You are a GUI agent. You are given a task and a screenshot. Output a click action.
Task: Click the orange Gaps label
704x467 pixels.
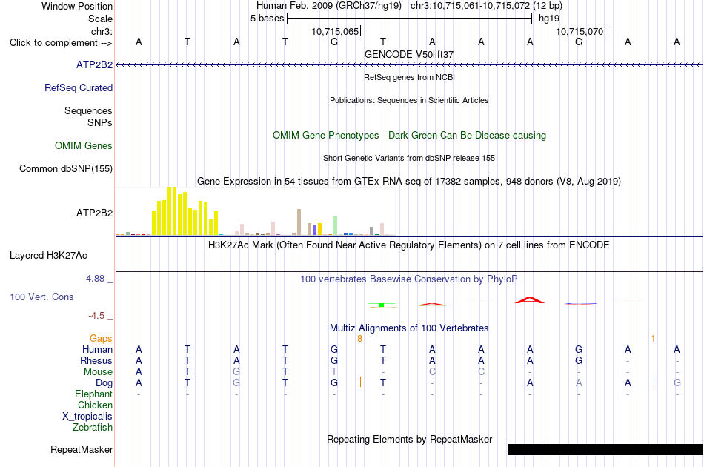(x=101, y=338)
